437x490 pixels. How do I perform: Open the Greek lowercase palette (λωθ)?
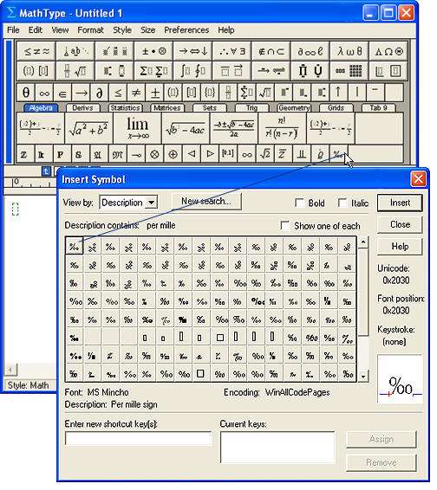pyautogui.click(x=349, y=52)
